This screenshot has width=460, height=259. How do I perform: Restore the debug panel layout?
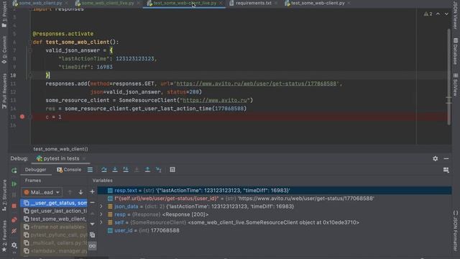(446, 170)
